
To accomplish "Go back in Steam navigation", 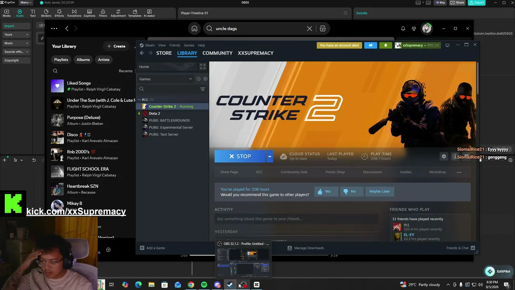I will click(x=142, y=53).
